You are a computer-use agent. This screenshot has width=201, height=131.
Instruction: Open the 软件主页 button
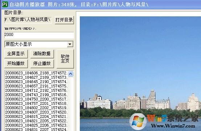tap(65, 59)
